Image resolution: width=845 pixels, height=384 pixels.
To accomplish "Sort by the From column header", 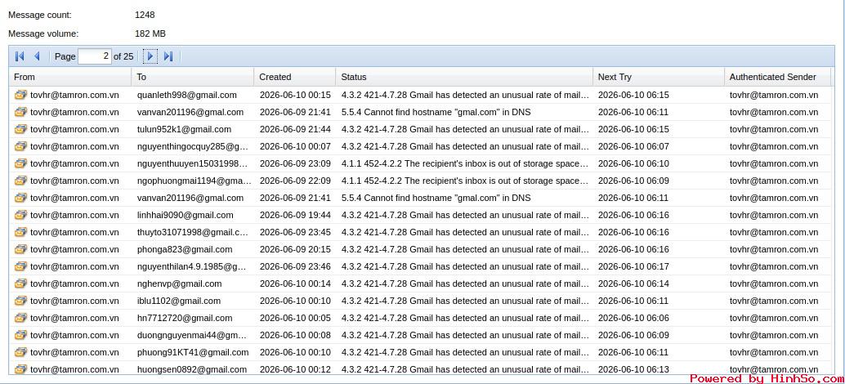I will pos(70,77).
